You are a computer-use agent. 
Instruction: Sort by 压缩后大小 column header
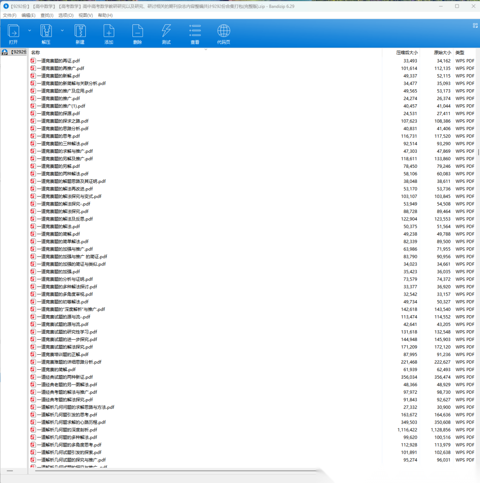[x=407, y=52]
